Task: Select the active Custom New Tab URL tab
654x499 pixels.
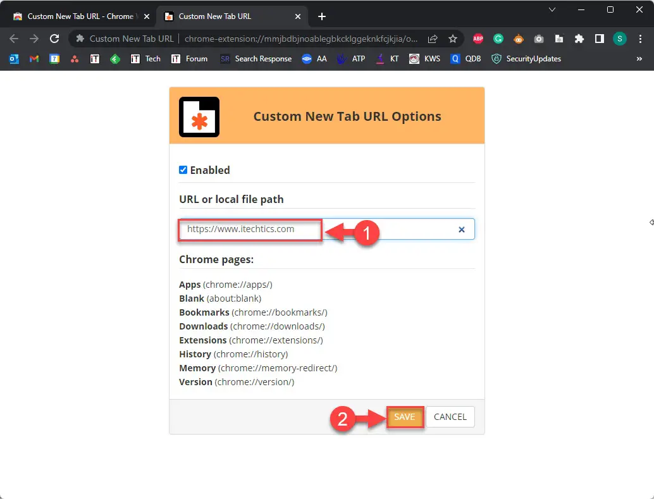Action: pyautogui.click(x=231, y=16)
